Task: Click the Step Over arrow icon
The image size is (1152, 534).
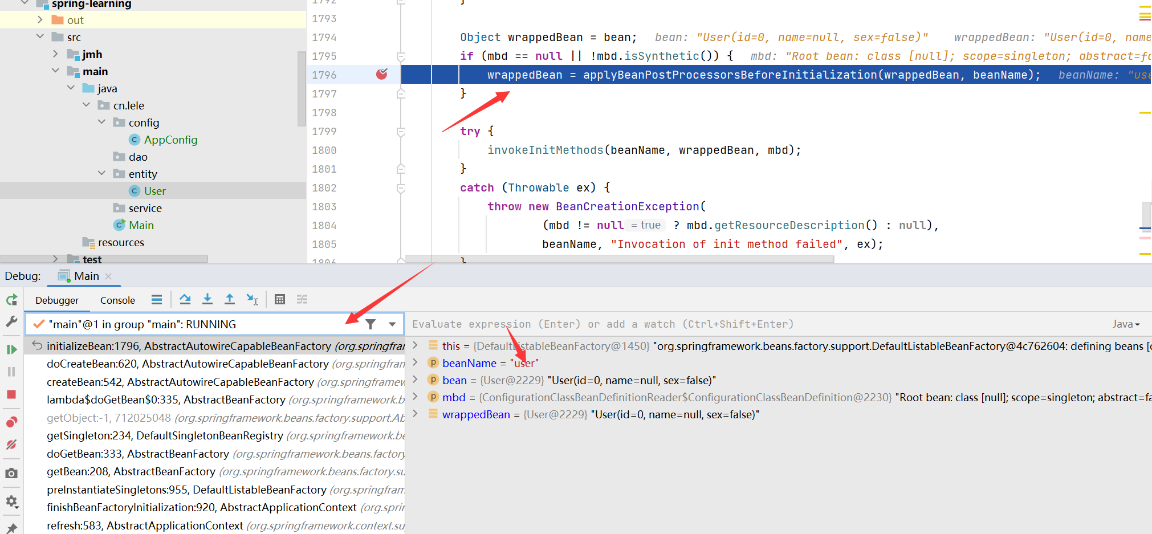Action: pos(185,299)
